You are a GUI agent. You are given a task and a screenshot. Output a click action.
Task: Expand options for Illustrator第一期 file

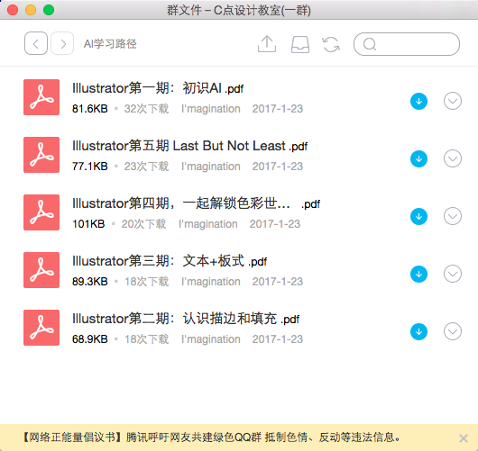coord(453,101)
